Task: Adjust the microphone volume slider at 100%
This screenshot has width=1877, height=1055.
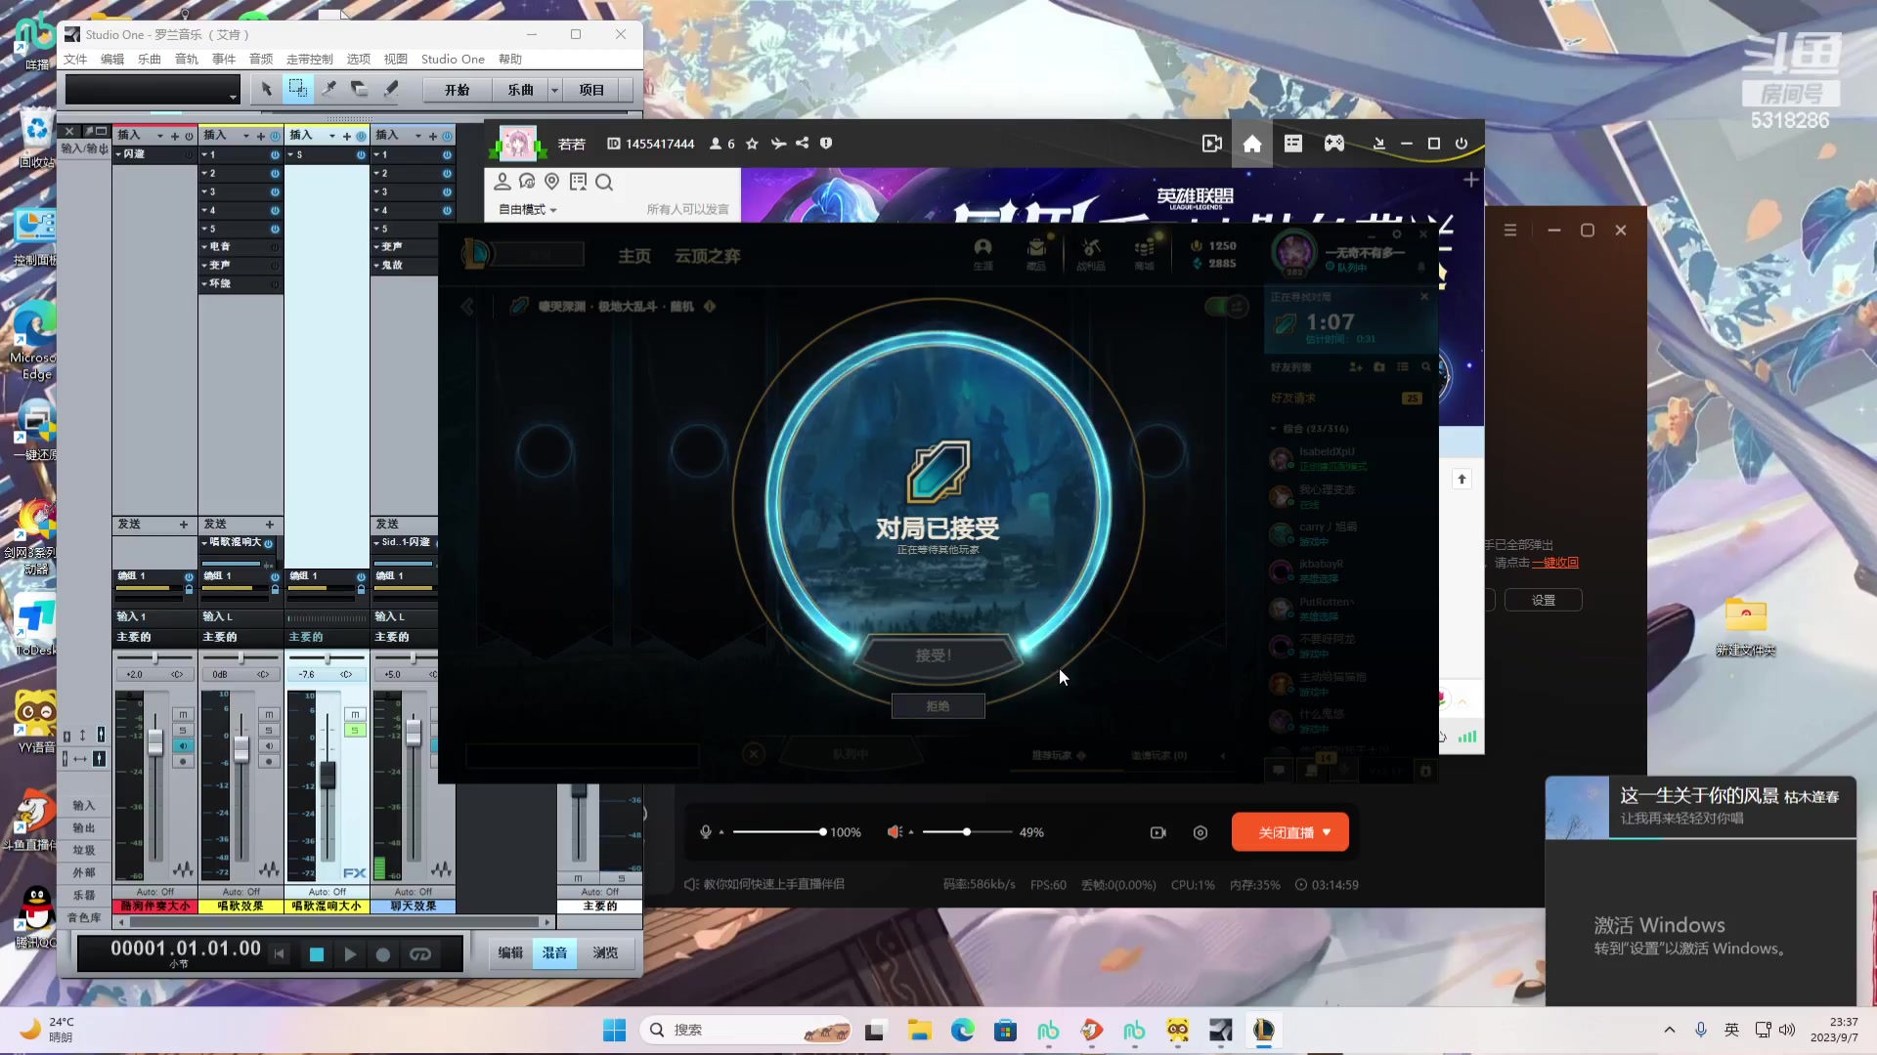Action: pyautogui.click(x=779, y=832)
